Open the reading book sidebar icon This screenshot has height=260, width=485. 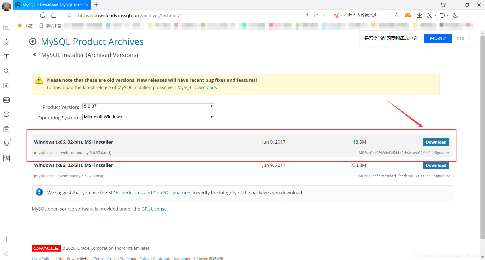click(x=7, y=56)
